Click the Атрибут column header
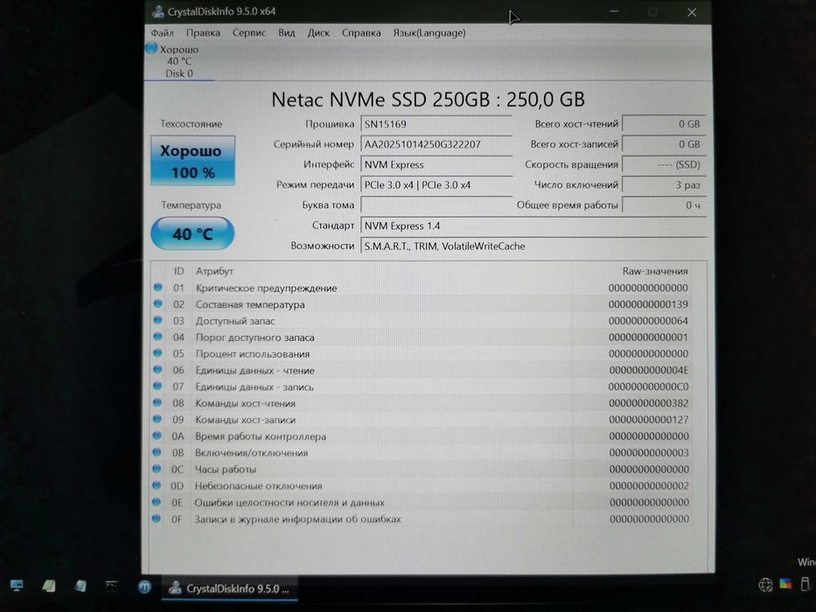816x612 pixels. click(x=214, y=271)
